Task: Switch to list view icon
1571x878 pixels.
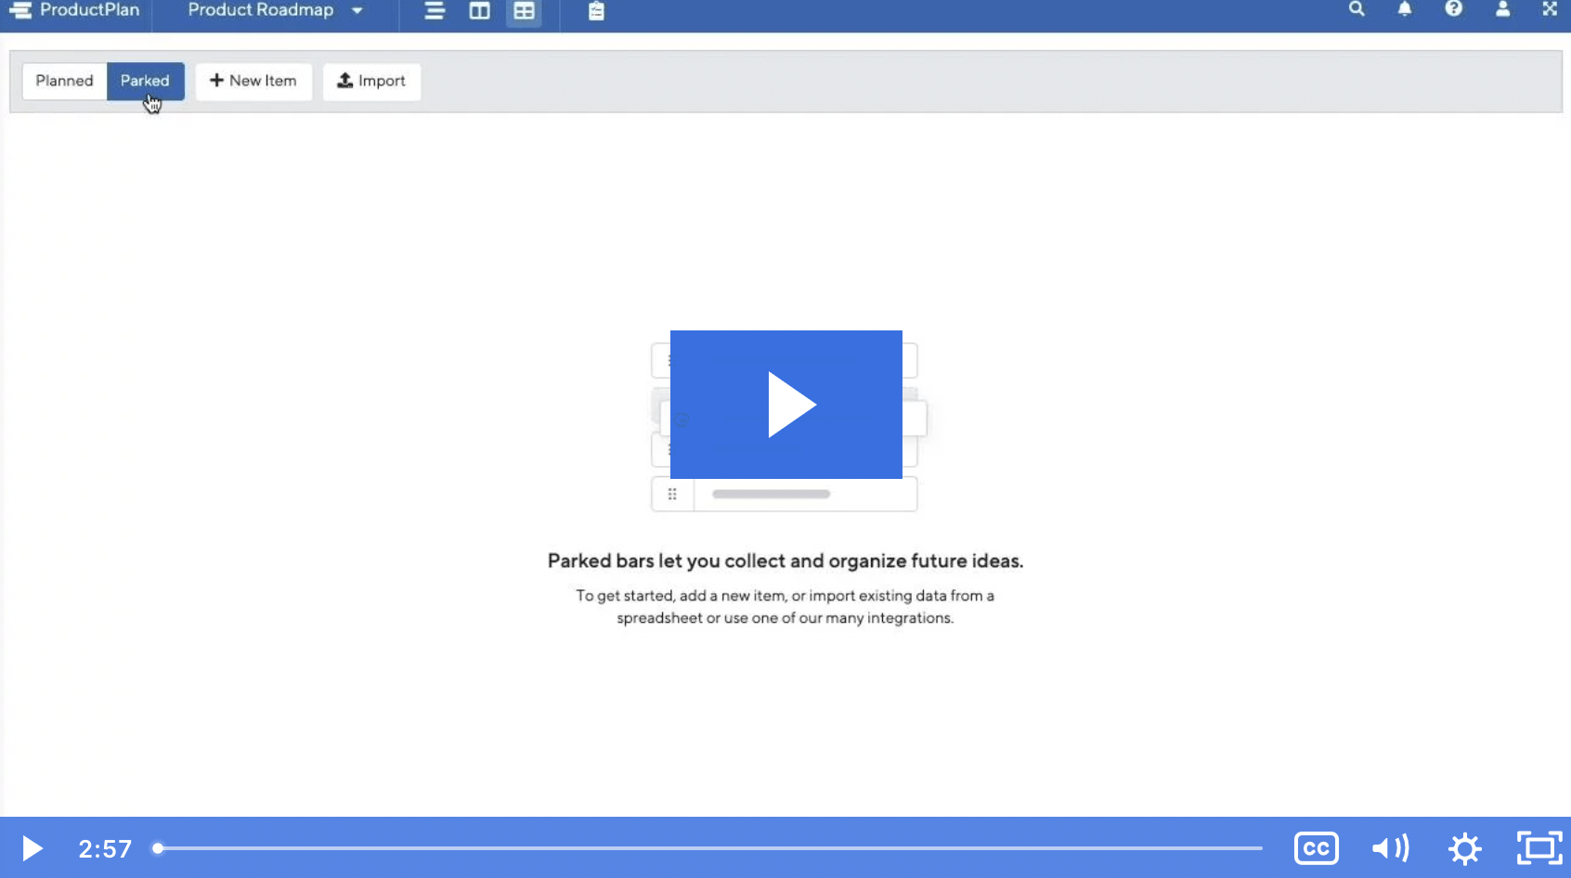Action: click(x=479, y=11)
